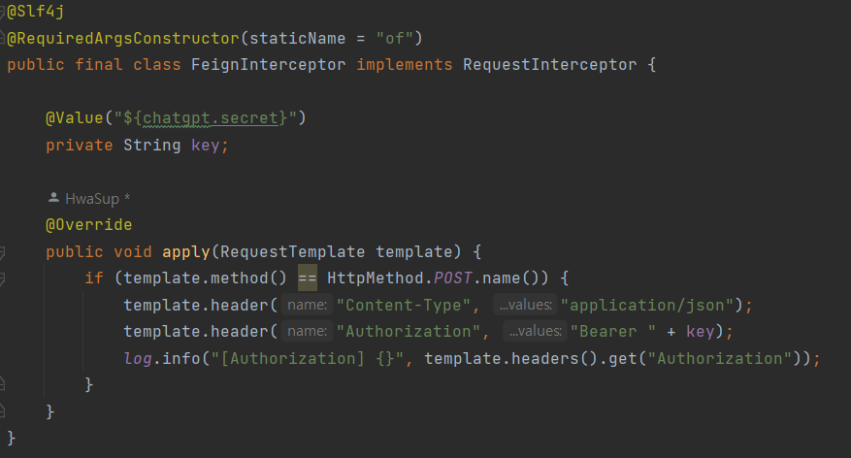Click the closing brace of the if block

pos(89,385)
